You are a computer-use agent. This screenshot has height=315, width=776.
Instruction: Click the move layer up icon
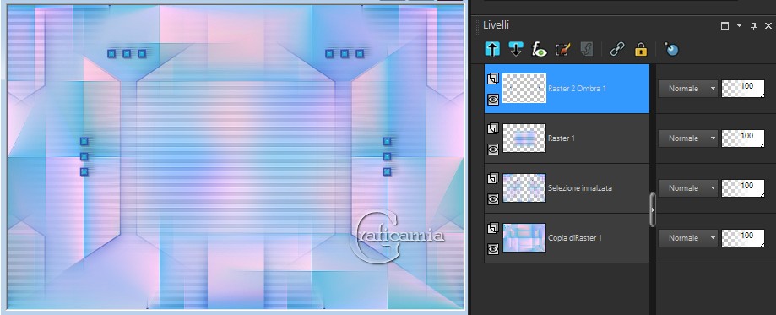[x=492, y=49]
